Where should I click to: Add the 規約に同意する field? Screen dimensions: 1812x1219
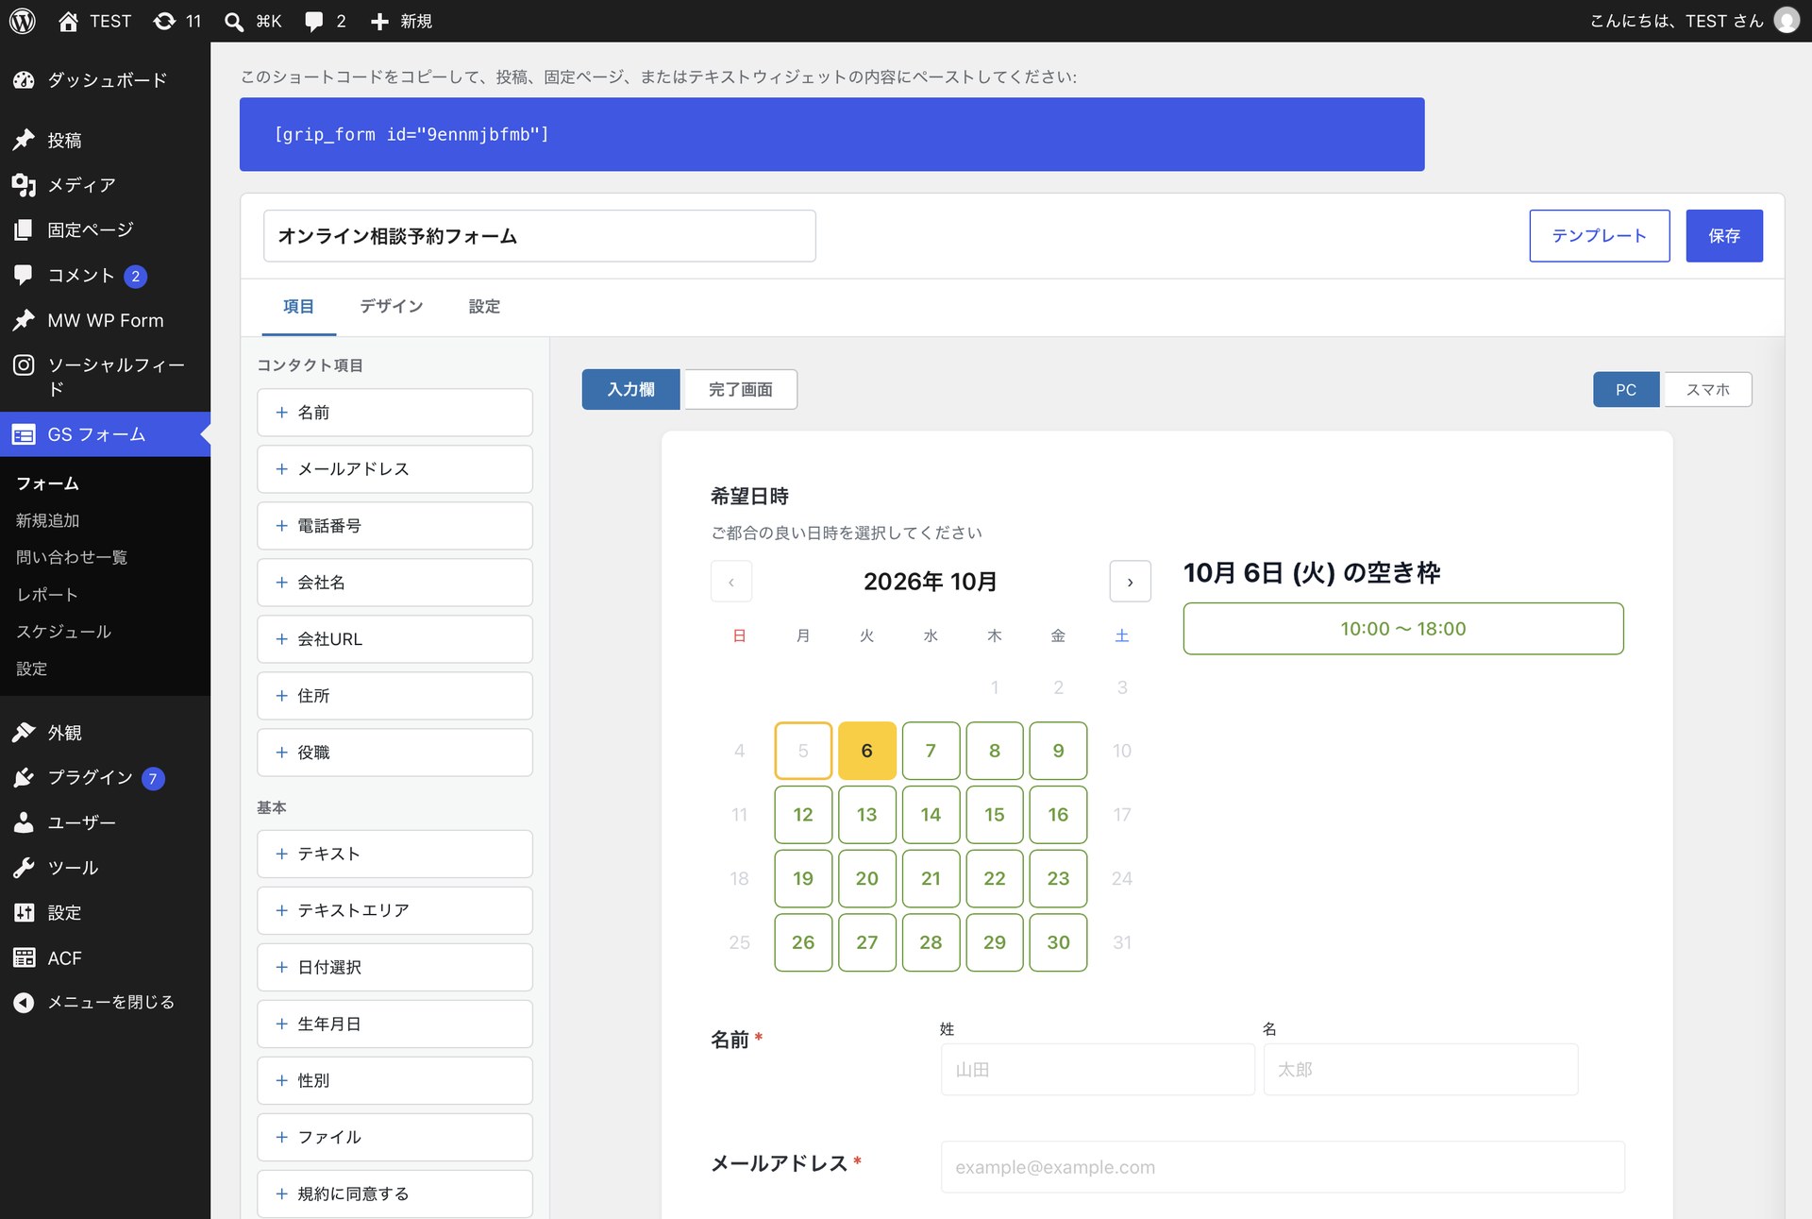(x=394, y=1194)
